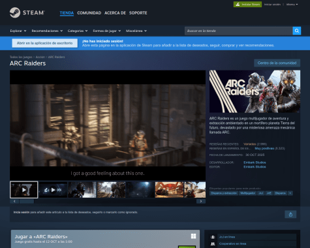
Task: Click the JcJ en línea feature link
Action: pyautogui.click(x=227, y=237)
